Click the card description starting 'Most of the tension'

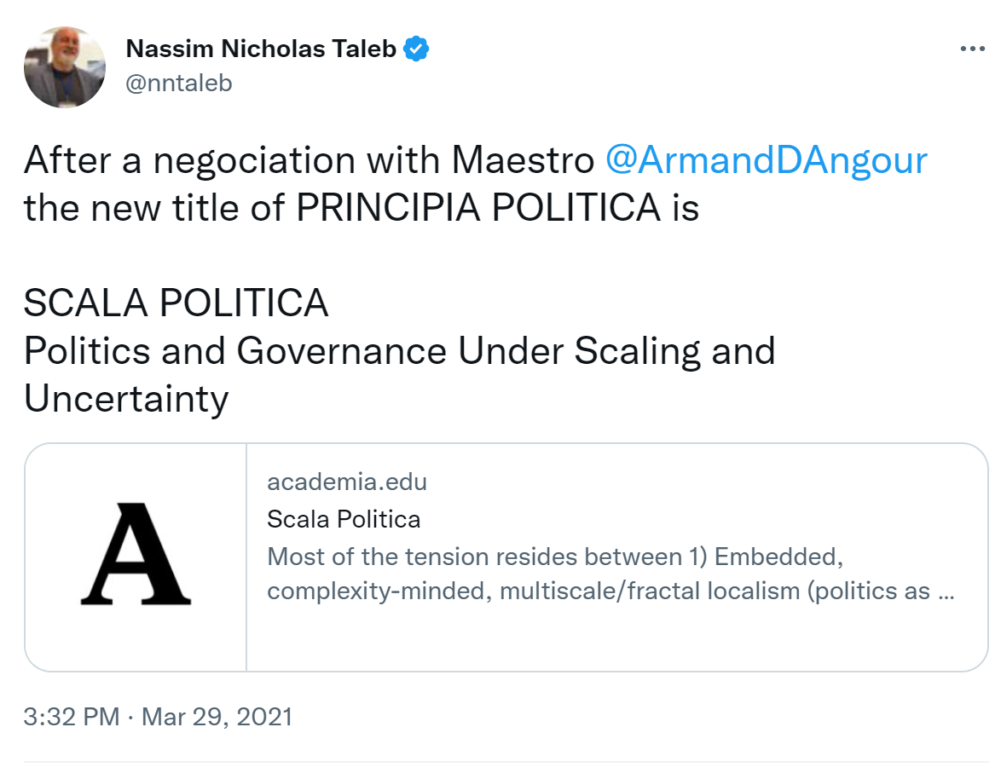(554, 557)
